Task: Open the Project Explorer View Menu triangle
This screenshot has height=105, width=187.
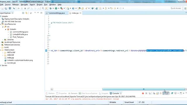Action: click(35, 13)
